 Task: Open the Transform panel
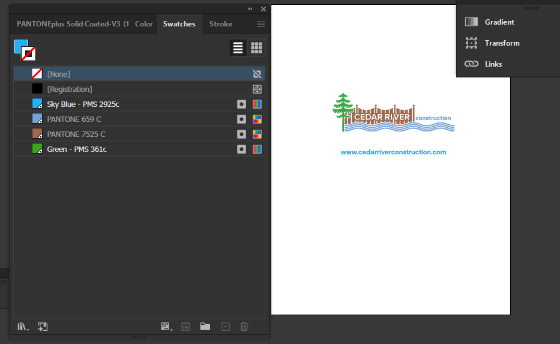click(502, 43)
